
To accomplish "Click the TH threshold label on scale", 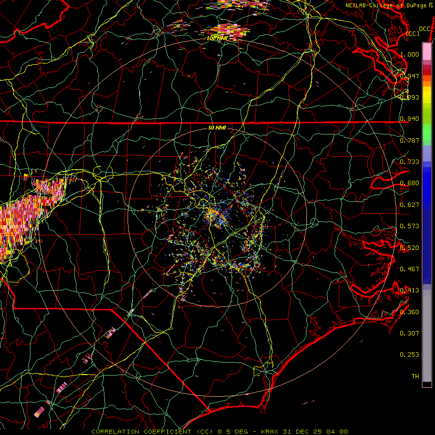I will tap(415, 377).
